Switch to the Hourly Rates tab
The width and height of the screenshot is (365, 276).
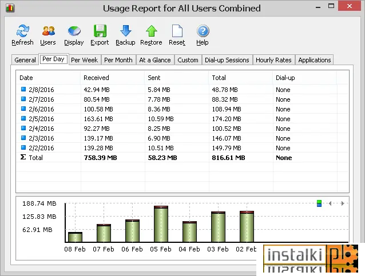273,60
